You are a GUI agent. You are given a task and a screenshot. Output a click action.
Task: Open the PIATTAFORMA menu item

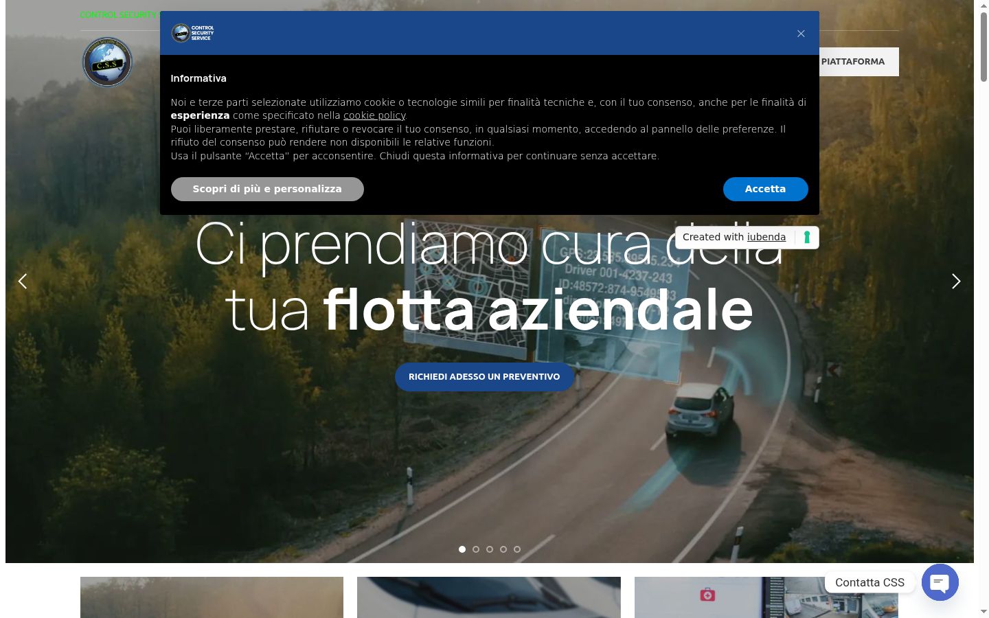tap(853, 62)
